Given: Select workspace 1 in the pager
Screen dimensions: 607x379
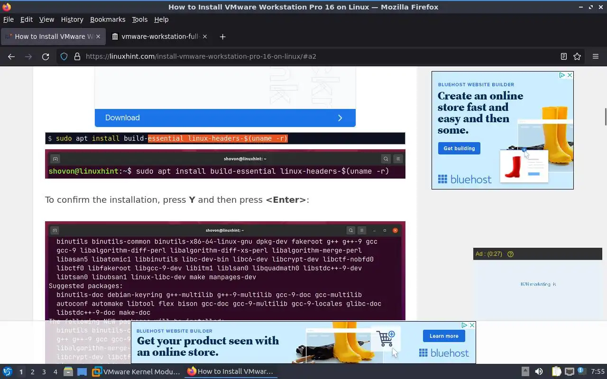Looking at the screenshot, I should pyautogui.click(x=21, y=372).
